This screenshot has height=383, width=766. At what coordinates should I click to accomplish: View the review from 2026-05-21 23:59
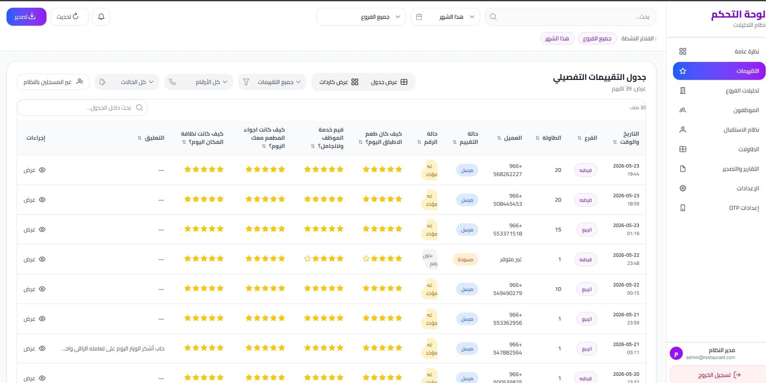coord(34,318)
